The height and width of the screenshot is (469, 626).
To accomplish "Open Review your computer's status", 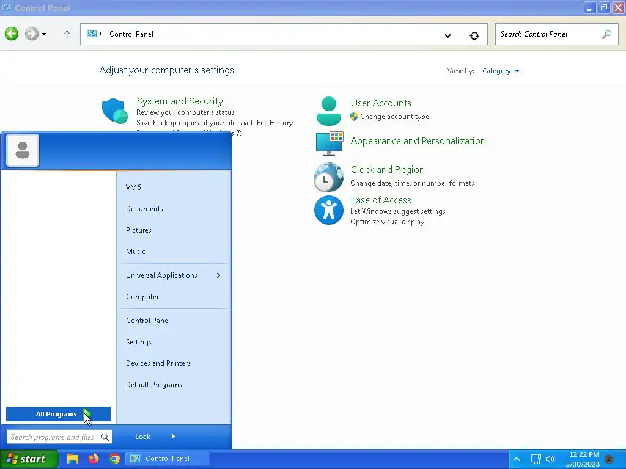I will click(x=185, y=112).
